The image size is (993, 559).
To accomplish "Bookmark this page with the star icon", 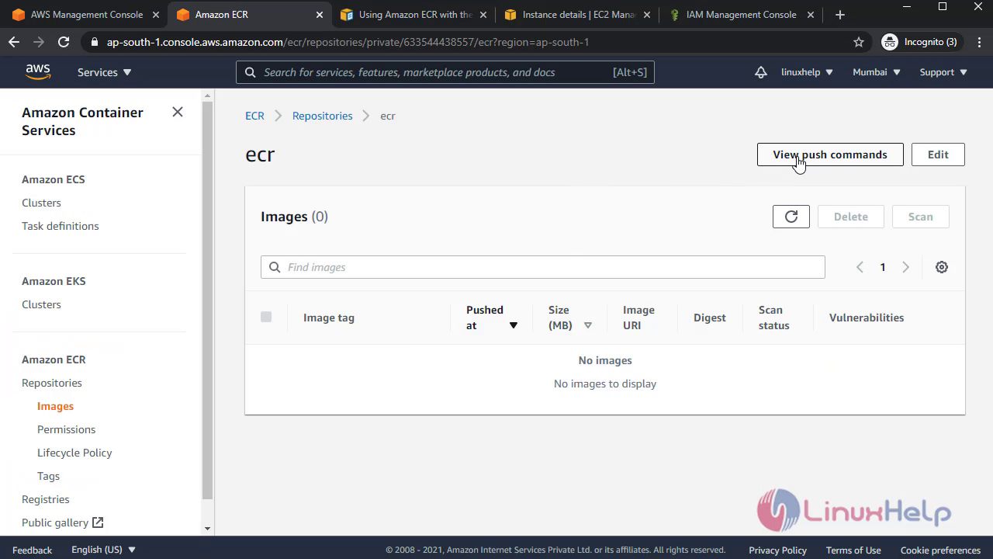I will point(859,42).
